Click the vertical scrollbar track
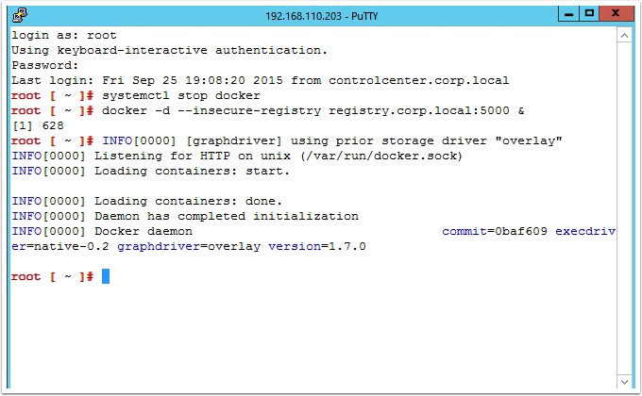The height and width of the screenshot is (396, 642). (624, 208)
